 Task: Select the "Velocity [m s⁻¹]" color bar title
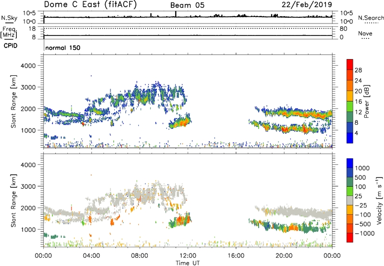click(x=379, y=200)
